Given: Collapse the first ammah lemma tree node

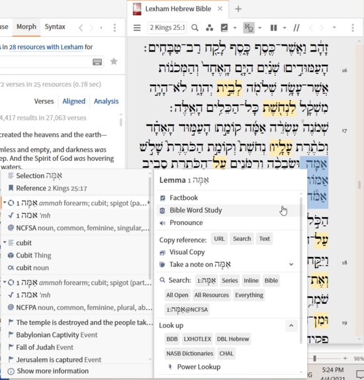Looking at the screenshot, I should tap(5, 203).
